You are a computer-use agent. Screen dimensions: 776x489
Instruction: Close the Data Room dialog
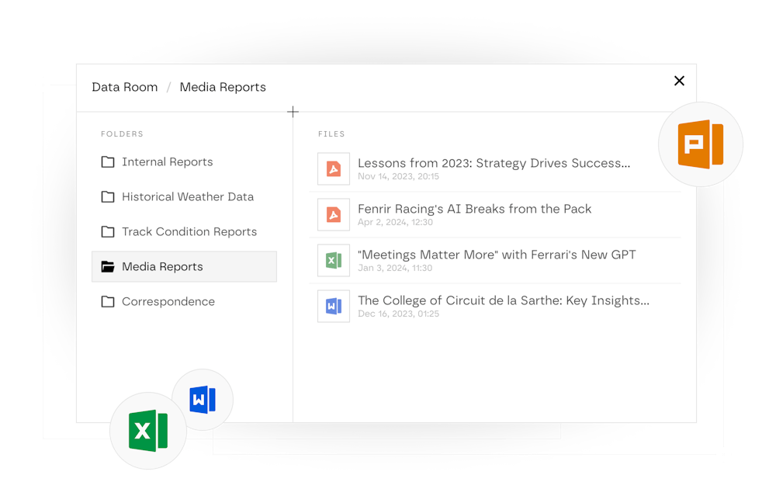click(x=679, y=81)
